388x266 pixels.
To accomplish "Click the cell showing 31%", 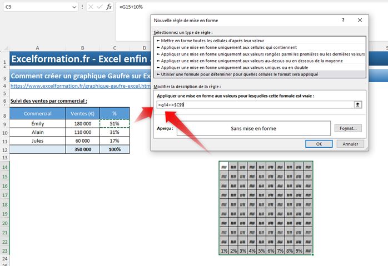I will (115, 132).
